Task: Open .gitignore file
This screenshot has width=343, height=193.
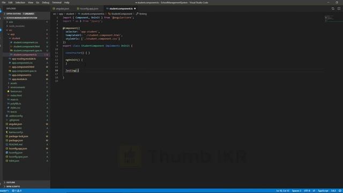Action: point(14,120)
